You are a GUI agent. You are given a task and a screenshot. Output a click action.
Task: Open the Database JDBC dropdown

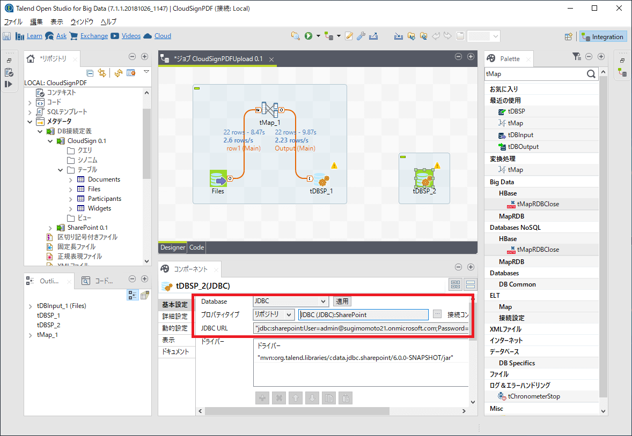click(x=323, y=301)
